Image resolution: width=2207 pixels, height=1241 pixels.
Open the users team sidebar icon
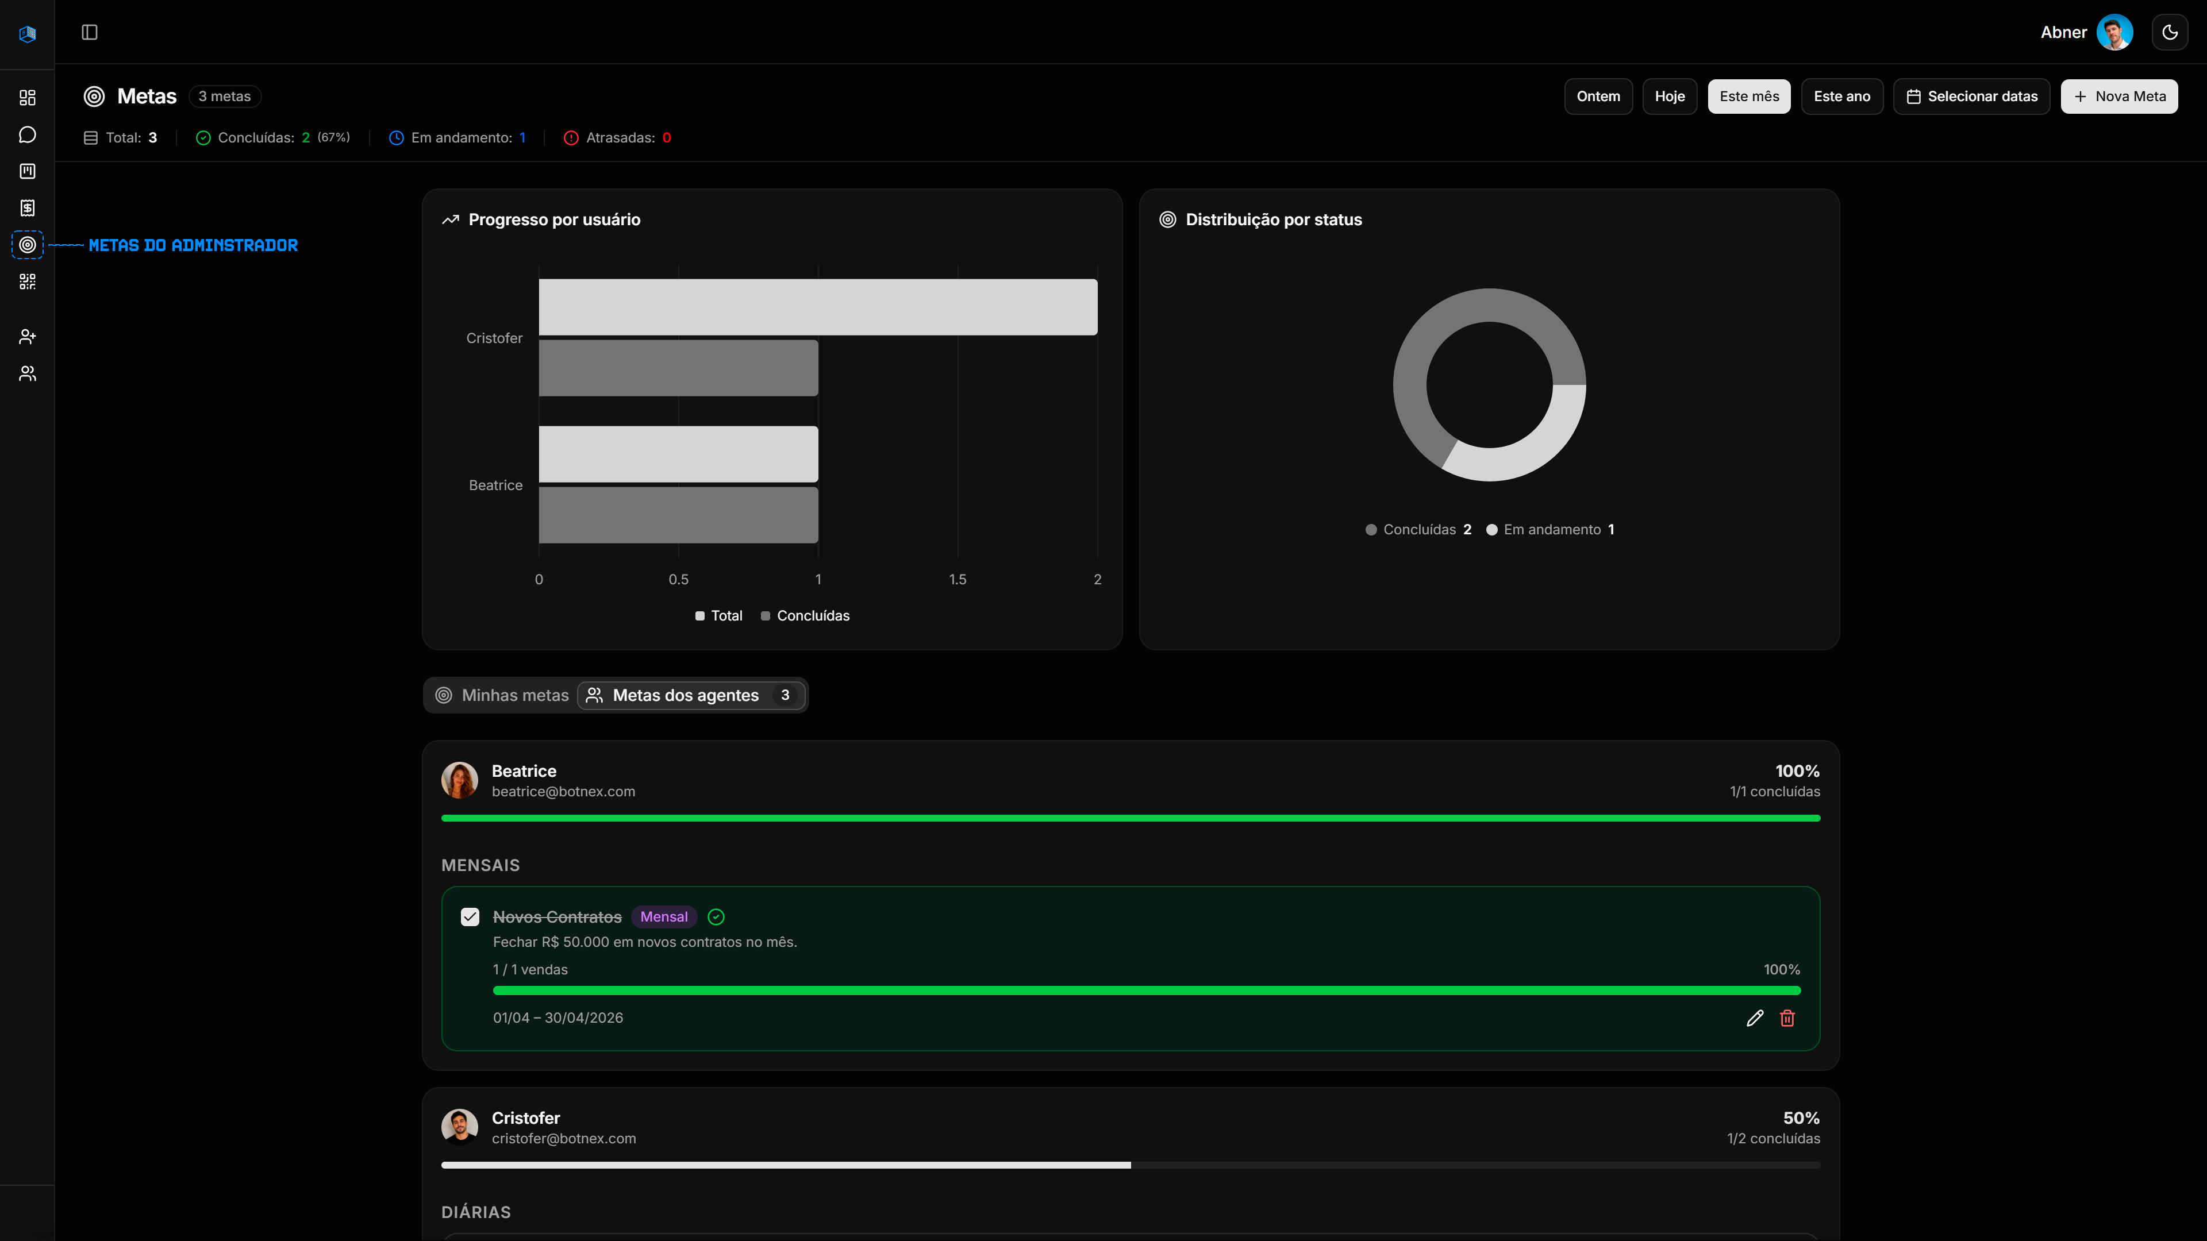point(28,373)
